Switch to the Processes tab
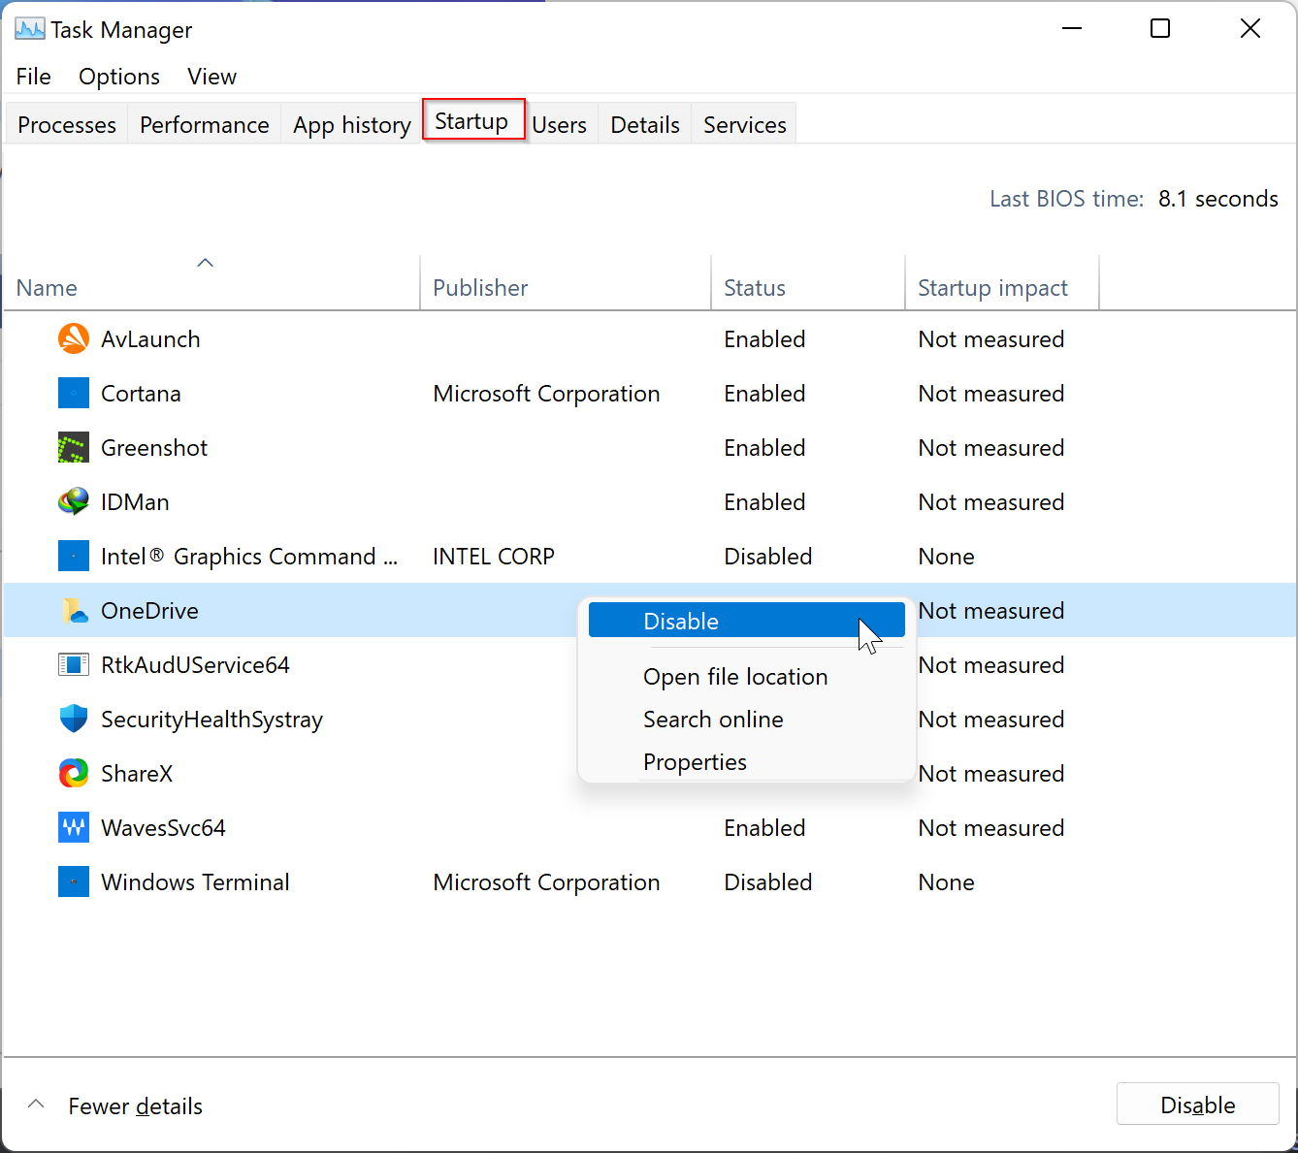1298x1153 pixels. [x=67, y=124]
